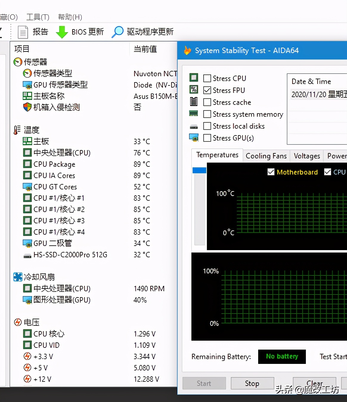This screenshot has width=347, height=402.
Task: Switch to the Temperatures tab
Action: pyautogui.click(x=217, y=155)
